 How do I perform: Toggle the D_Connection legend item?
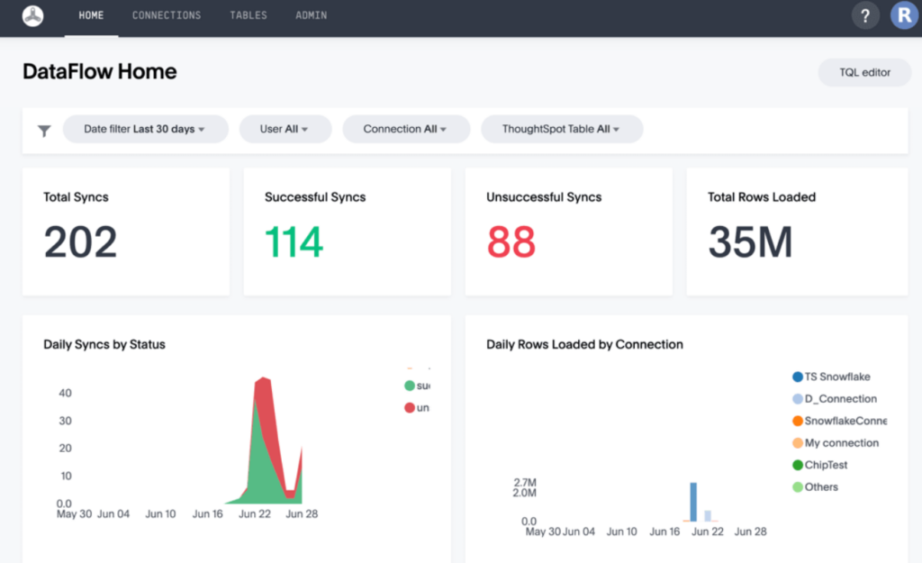(x=835, y=399)
